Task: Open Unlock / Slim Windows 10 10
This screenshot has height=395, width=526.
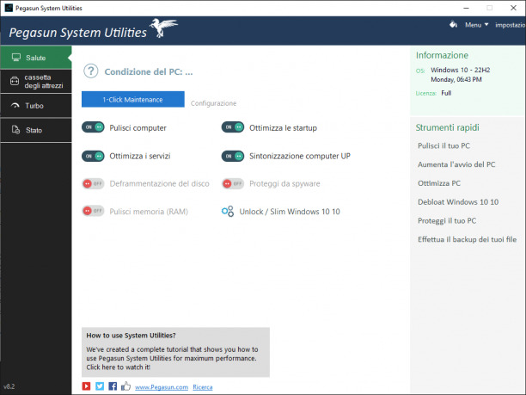Action: (290, 212)
